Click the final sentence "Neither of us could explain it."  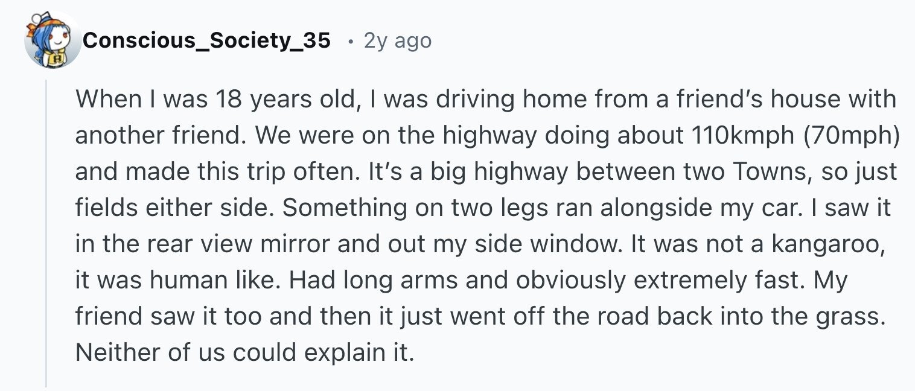click(245, 352)
